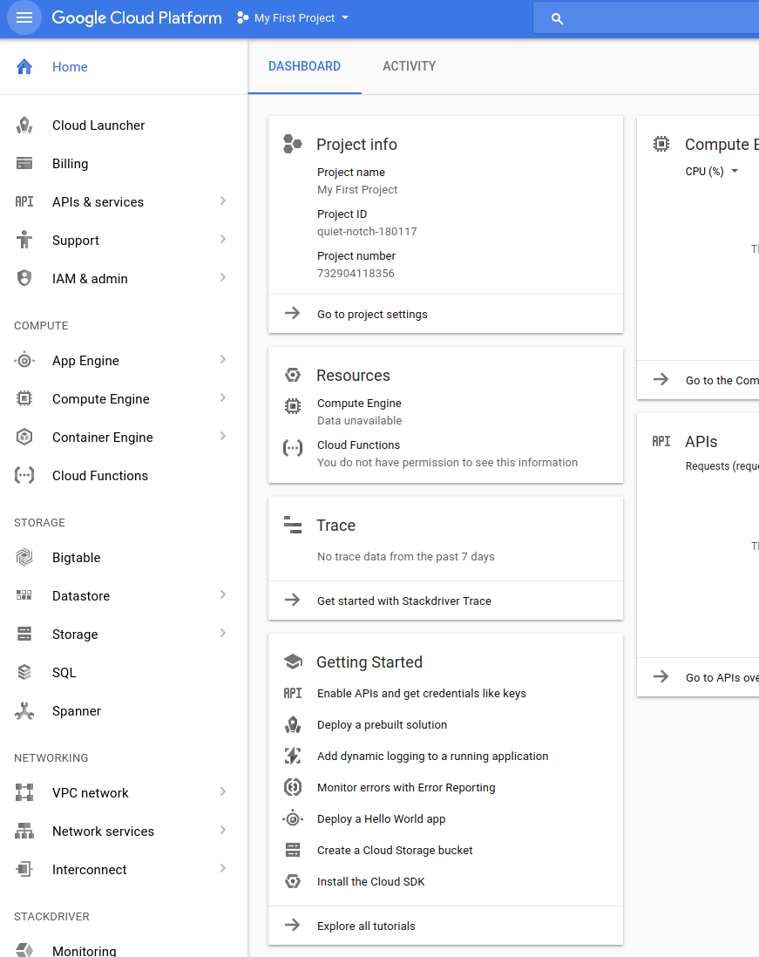The height and width of the screenshot is (957, 759).
Task: Expand the Support submenu chevron
Action: 223,239
